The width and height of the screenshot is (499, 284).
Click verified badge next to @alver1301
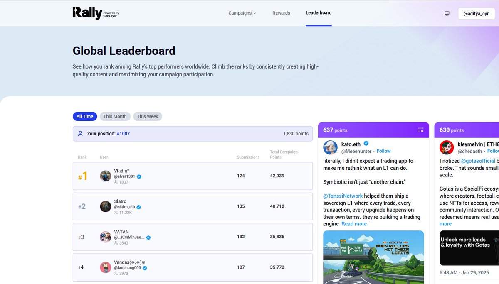[139, 176]
